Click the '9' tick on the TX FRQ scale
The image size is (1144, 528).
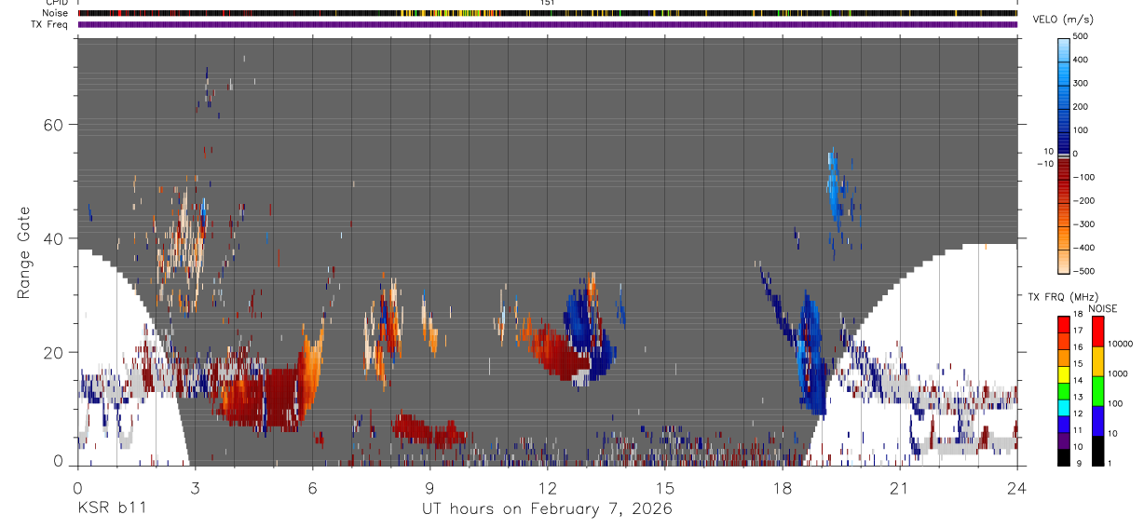1077,463
